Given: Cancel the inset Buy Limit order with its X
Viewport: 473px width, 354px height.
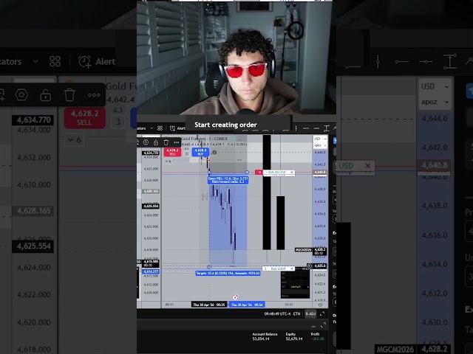Looking at the screenshot, I should coord(292,268).
